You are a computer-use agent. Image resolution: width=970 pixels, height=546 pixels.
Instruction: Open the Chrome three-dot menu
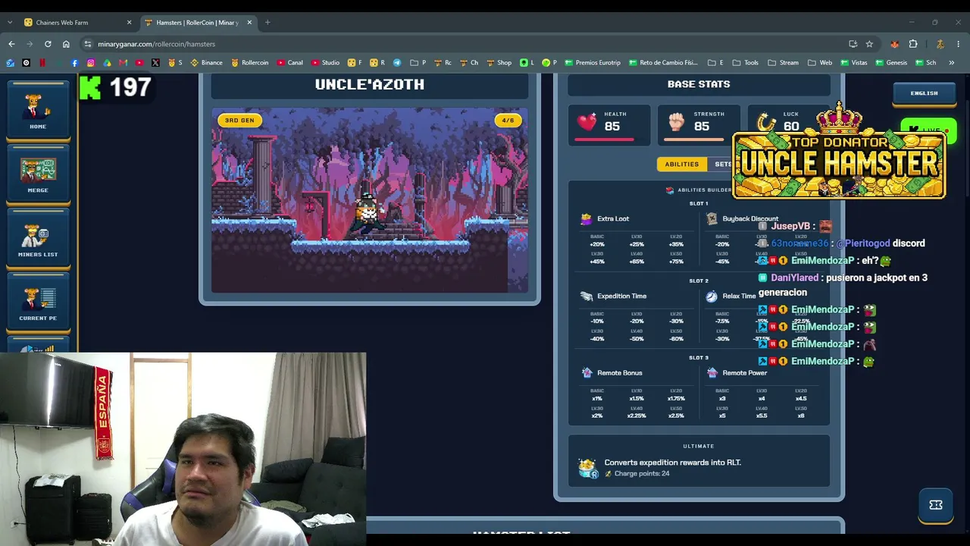pos(959,44)
